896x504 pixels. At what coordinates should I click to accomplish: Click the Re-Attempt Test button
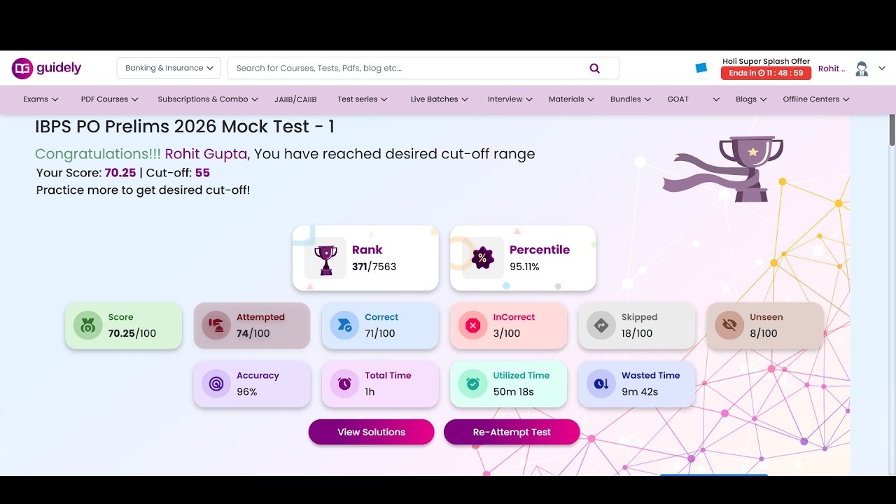tap(512, 432)
